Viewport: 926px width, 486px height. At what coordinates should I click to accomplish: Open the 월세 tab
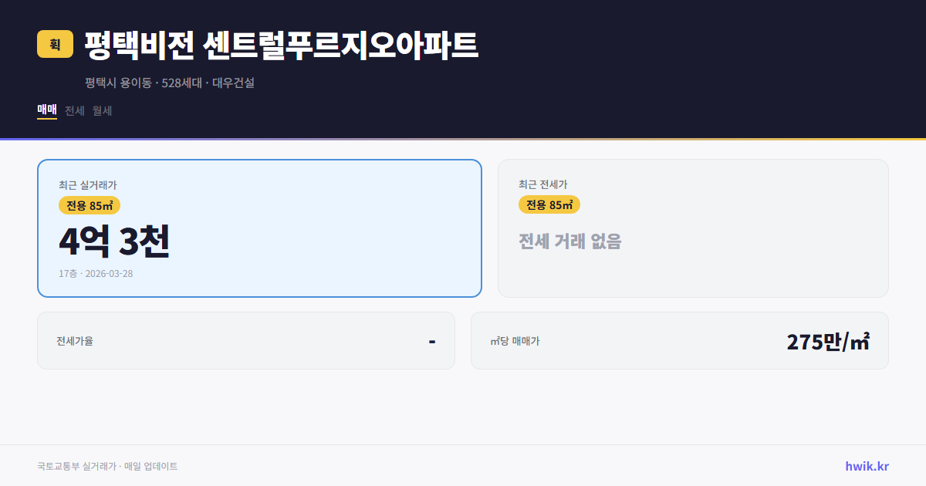(x=100, y=110)
